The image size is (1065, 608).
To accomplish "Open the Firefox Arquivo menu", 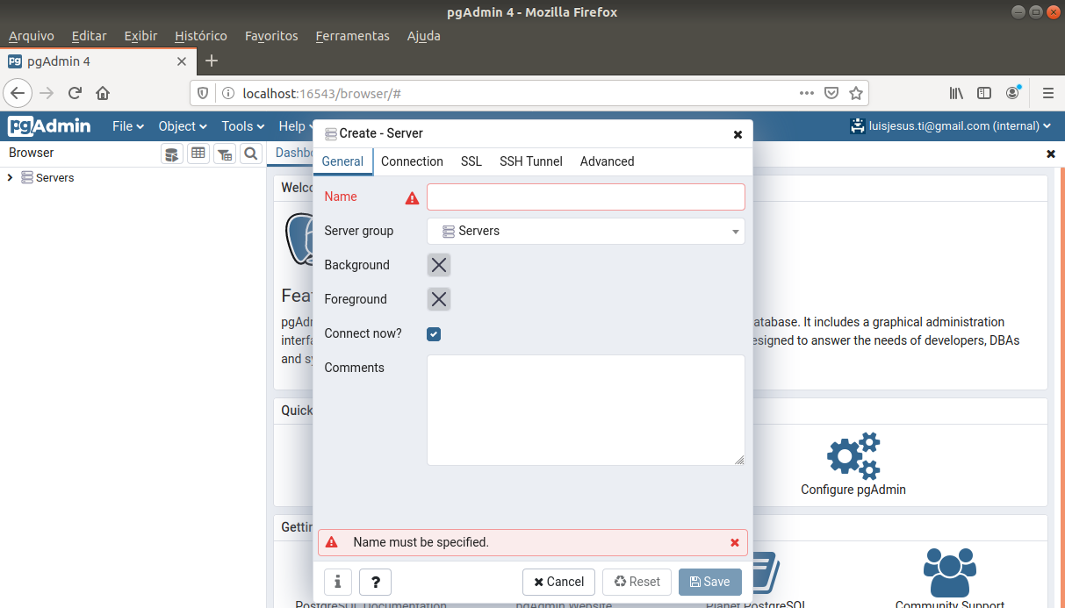I will coord(32,36).
